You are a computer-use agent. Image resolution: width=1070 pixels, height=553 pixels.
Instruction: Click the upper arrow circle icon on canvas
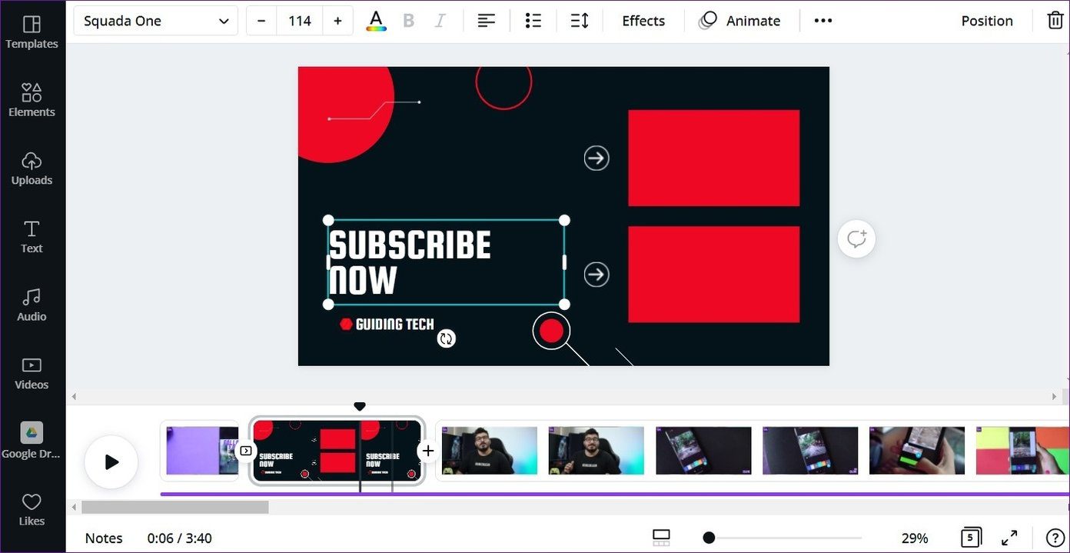[596, 158]
